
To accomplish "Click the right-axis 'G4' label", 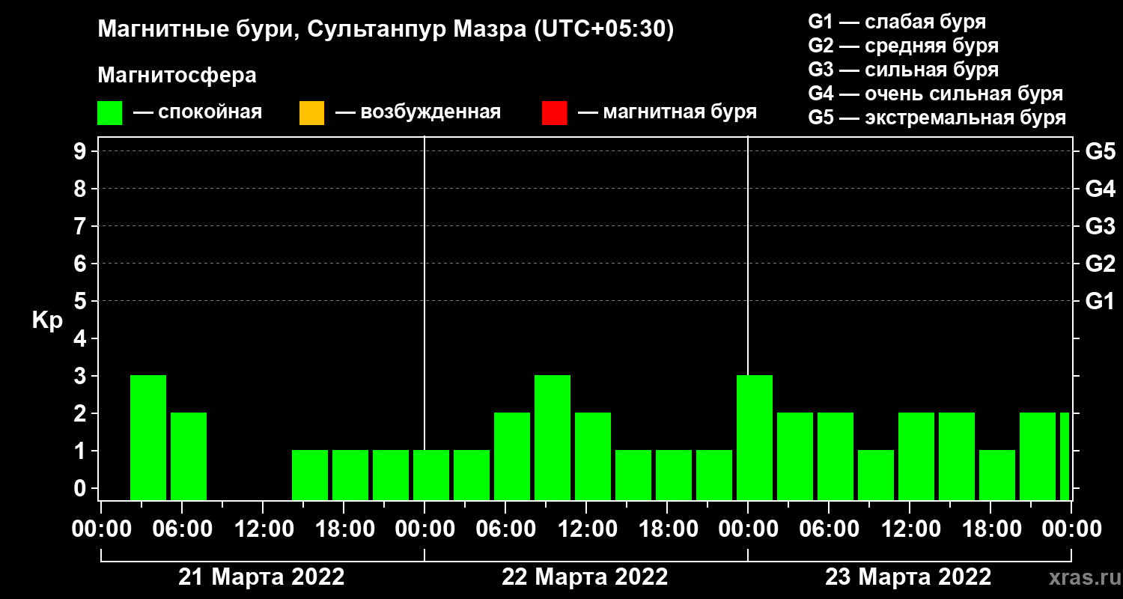I will click(x=1100, y=189).
